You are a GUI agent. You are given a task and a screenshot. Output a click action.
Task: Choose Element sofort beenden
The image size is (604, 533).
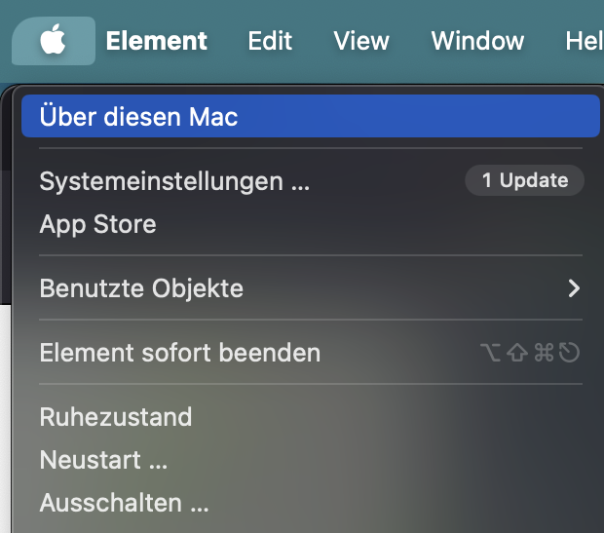point(180,352)
